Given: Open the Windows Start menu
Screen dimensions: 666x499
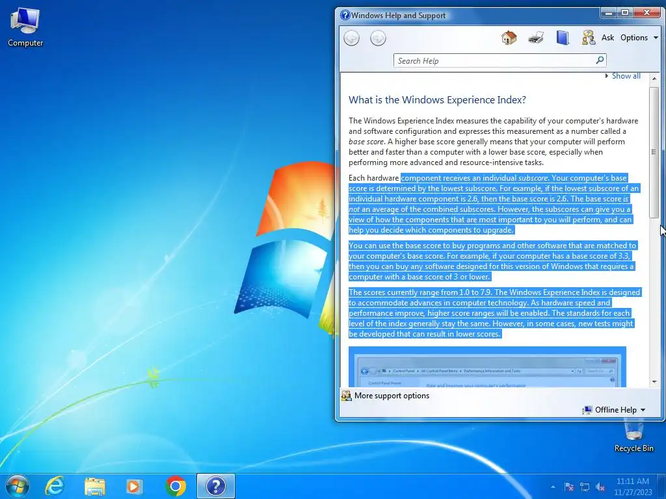Looking at the screenshot, I should click(18, 486).
